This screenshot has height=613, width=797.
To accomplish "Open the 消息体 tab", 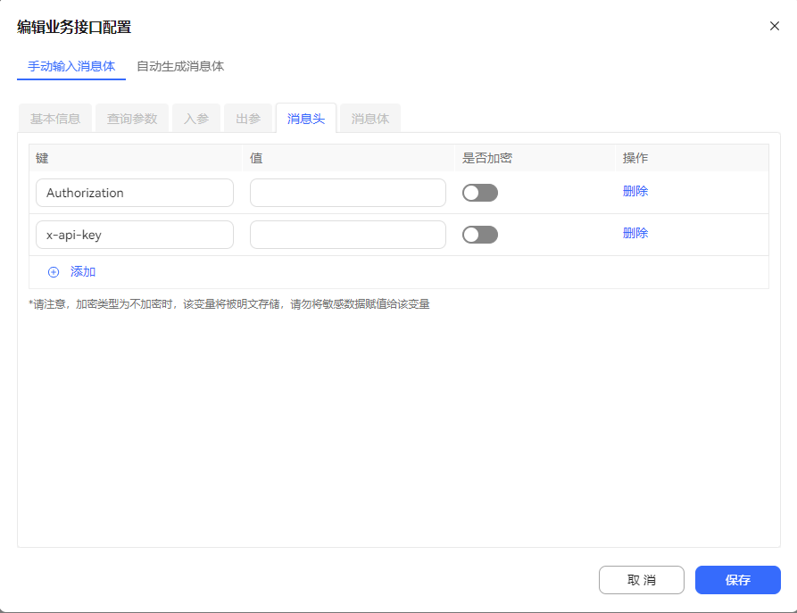I will click(370, 119).
